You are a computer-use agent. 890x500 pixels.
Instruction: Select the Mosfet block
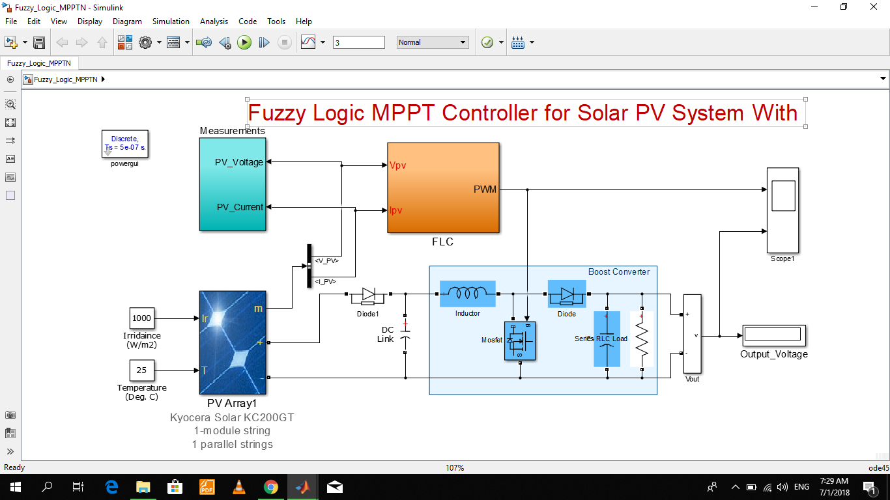point(521,340)
